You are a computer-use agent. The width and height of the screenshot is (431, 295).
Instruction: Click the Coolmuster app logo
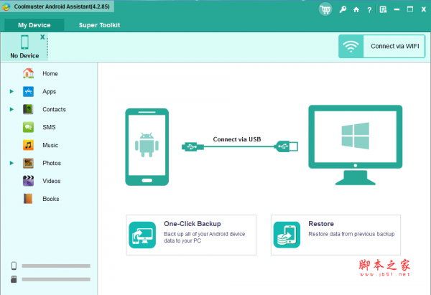click(6, 6)
